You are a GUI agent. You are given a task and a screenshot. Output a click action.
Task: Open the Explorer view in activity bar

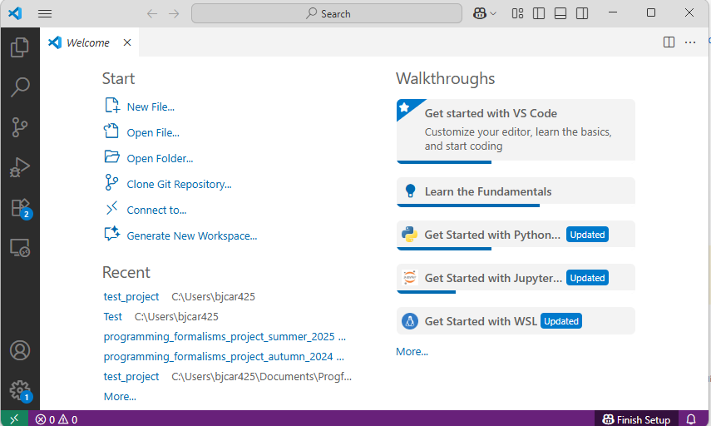[x=20, y=47]
